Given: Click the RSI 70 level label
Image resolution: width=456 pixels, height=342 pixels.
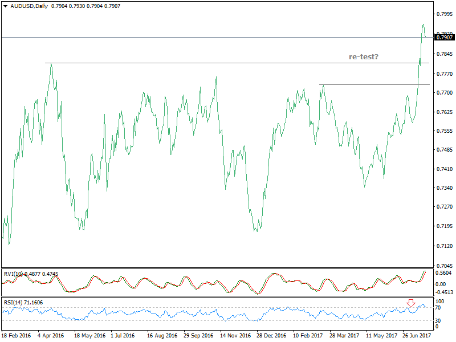Looking at the screenshot, I should point(439,308).
